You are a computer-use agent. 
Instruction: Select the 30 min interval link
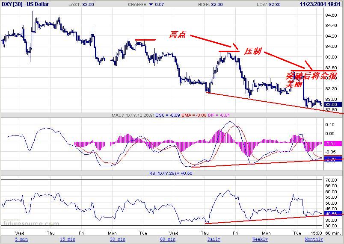point(118,239)
